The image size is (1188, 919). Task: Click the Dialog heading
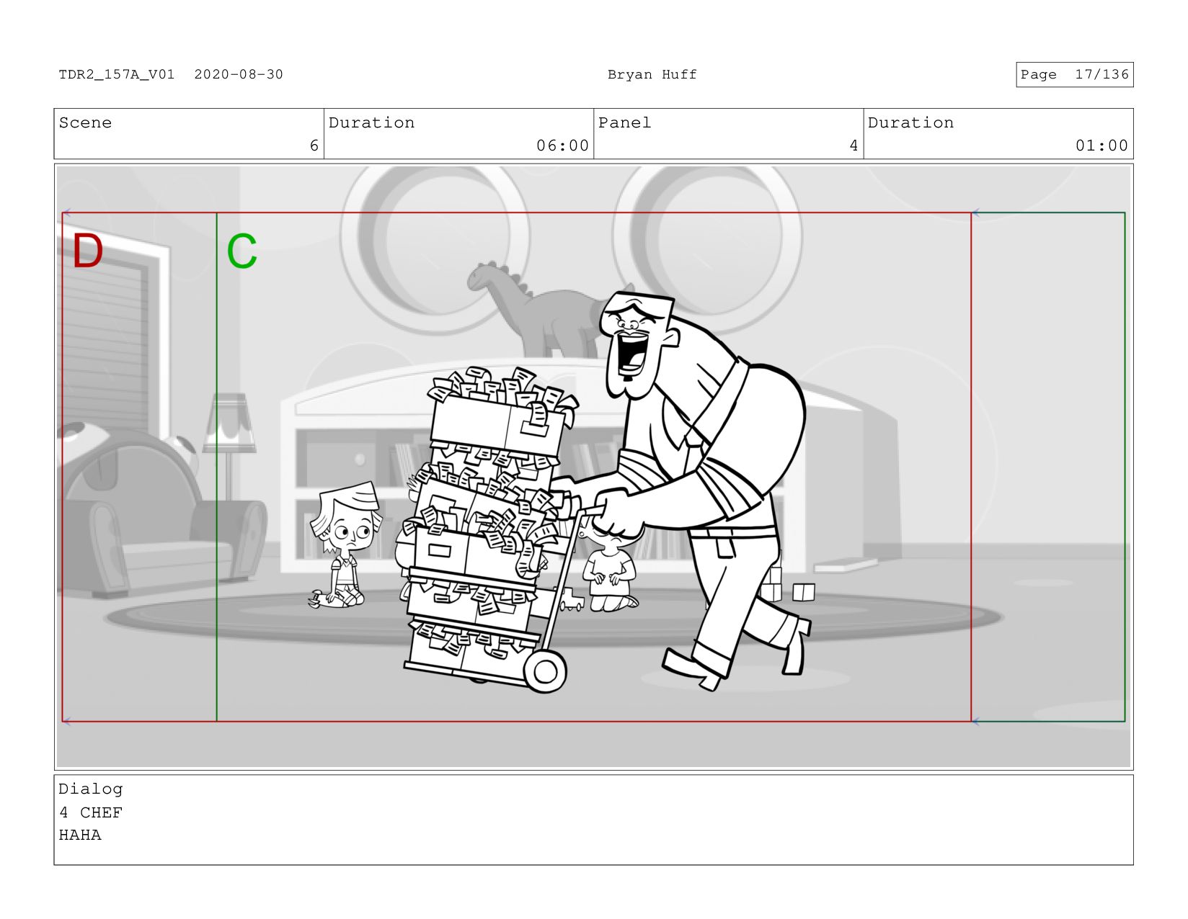[x=91, y=789]
